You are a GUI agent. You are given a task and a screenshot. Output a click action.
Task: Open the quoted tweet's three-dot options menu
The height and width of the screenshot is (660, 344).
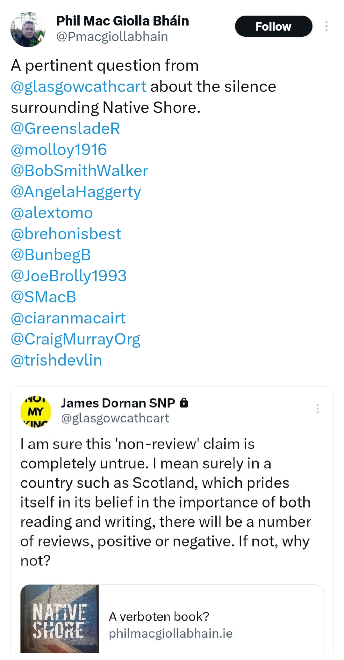pyautogui.click(x=317, y=408)
